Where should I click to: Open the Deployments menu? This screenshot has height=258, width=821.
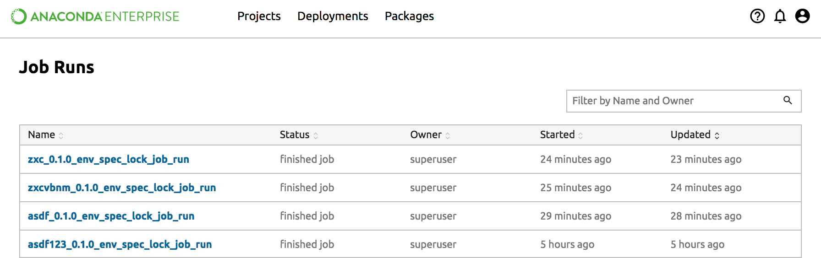coord(333,16)
